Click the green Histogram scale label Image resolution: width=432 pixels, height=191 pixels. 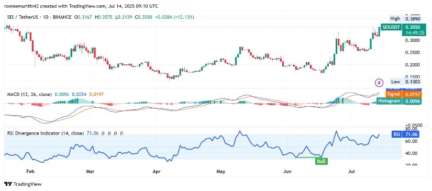coord(389,100)
